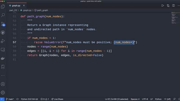
Task: Click 'if num_nodes < 1:' line
Action: coord(42,38)
